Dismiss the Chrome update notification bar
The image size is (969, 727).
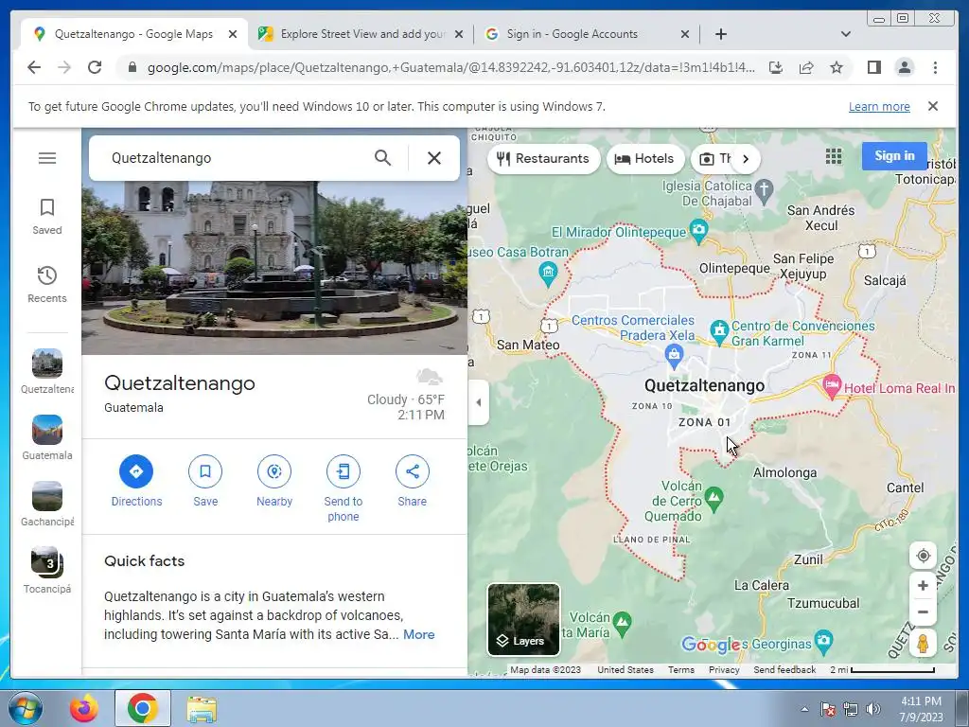[932, 106]
